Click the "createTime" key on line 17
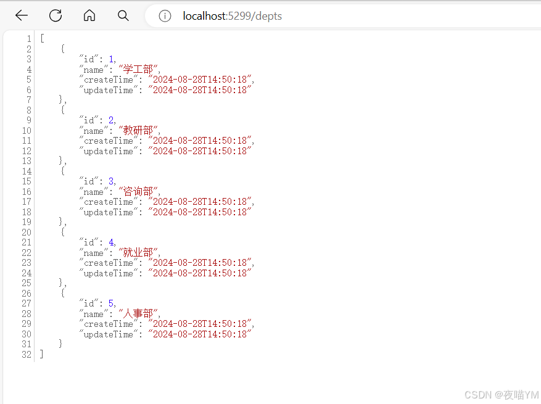Viewport: 541px width, 404px height. (x=109, y=202)
